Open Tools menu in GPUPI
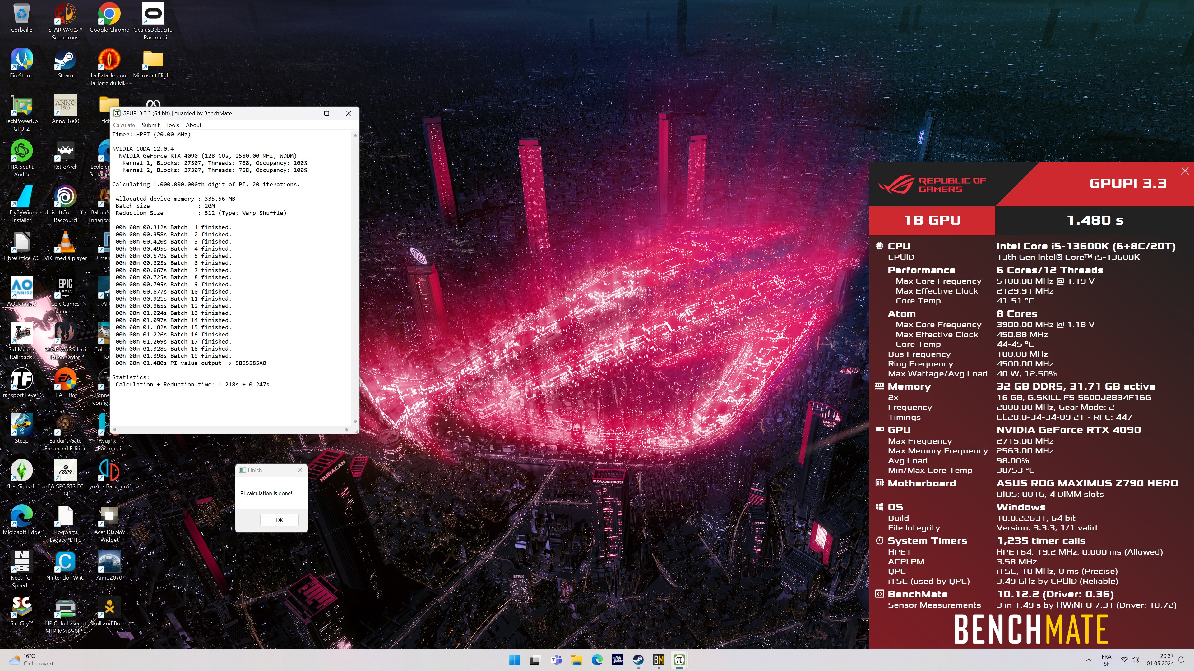The width and height of the screenshot is (1194, 671). pos(173,125)
